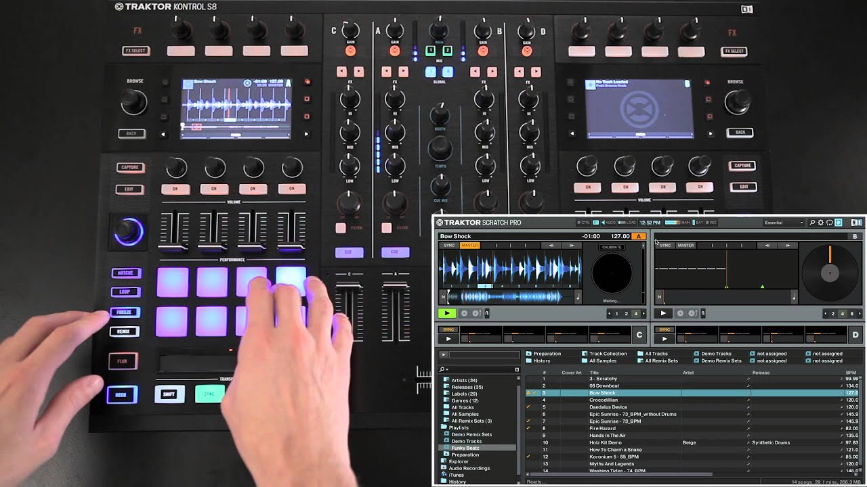Click the browser preview player play button
867x487 pixels.
coord(443,354)
